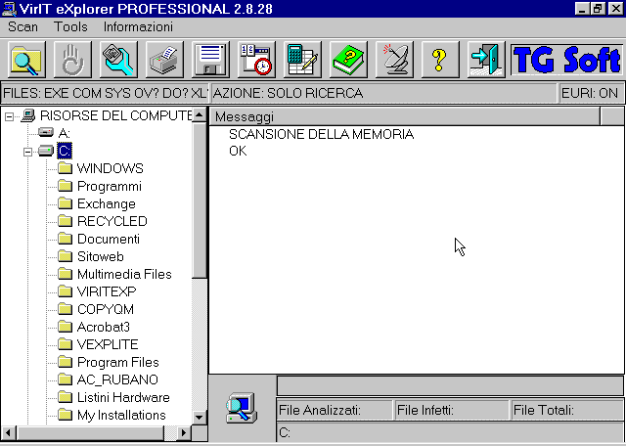Restore the VirIT eXplorer window size
Viewport: 626px width, 446px height.
click(598, 9)
